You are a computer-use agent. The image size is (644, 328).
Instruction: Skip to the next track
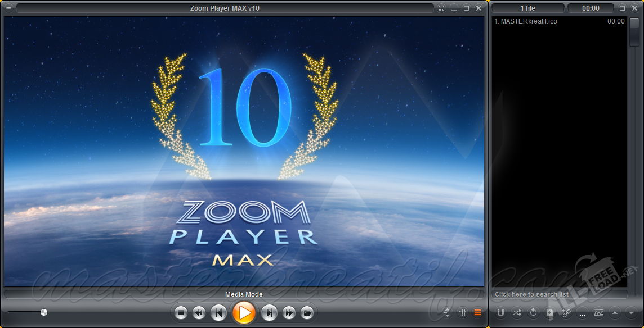[270, 312]
